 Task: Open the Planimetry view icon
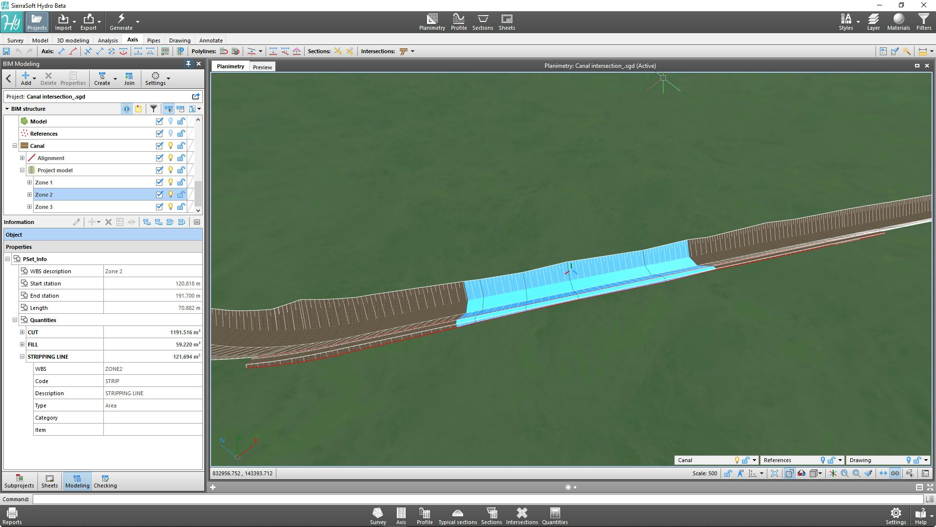[x=432, y=20]
